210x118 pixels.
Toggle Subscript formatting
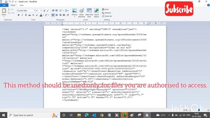click(x=33, y=15)
